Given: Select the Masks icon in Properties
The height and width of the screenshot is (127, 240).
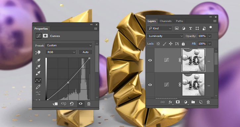Looking at the screenshot, I should pyautogui.click(x=45, y=36).
